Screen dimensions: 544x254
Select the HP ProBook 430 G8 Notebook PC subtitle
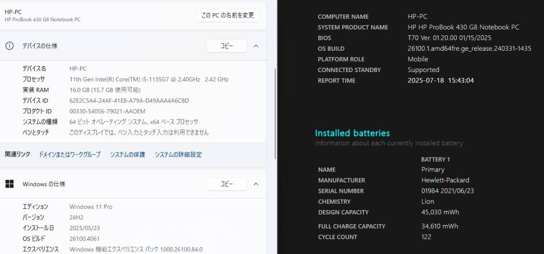click(x=43, y=19)
